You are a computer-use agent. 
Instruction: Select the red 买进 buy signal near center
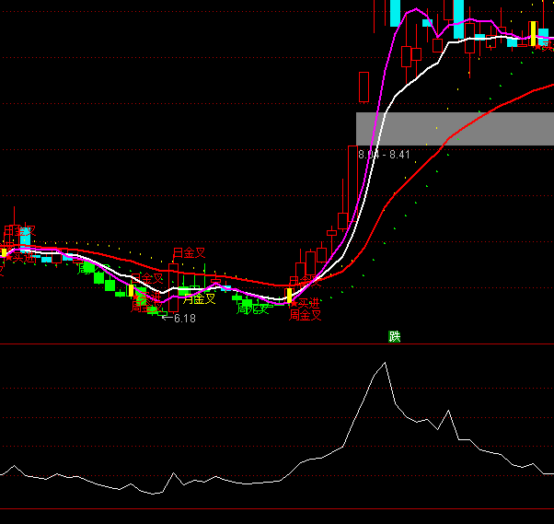pyautogui.click(x=306, y=303)
